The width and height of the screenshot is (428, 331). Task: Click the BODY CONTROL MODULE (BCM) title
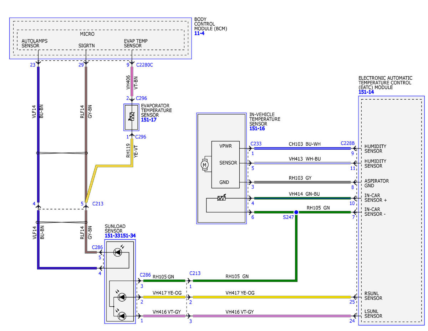click(x=211, y=24)
